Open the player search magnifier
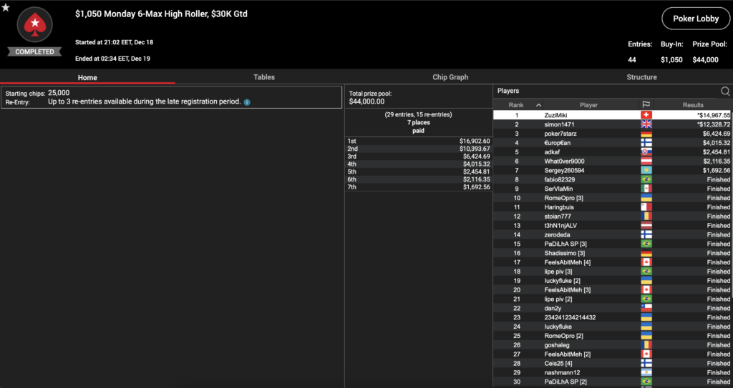Screen dimensions: 733x388 (725, 91)
